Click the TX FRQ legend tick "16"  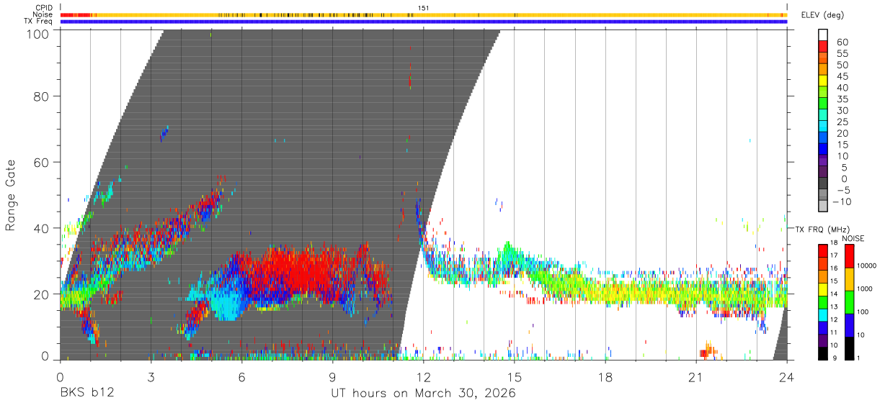tap(835, 268)
